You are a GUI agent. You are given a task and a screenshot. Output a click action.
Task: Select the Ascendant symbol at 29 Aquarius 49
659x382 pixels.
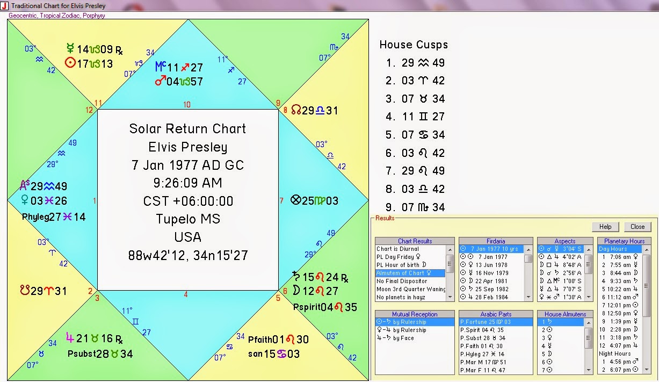click(25, 186)
